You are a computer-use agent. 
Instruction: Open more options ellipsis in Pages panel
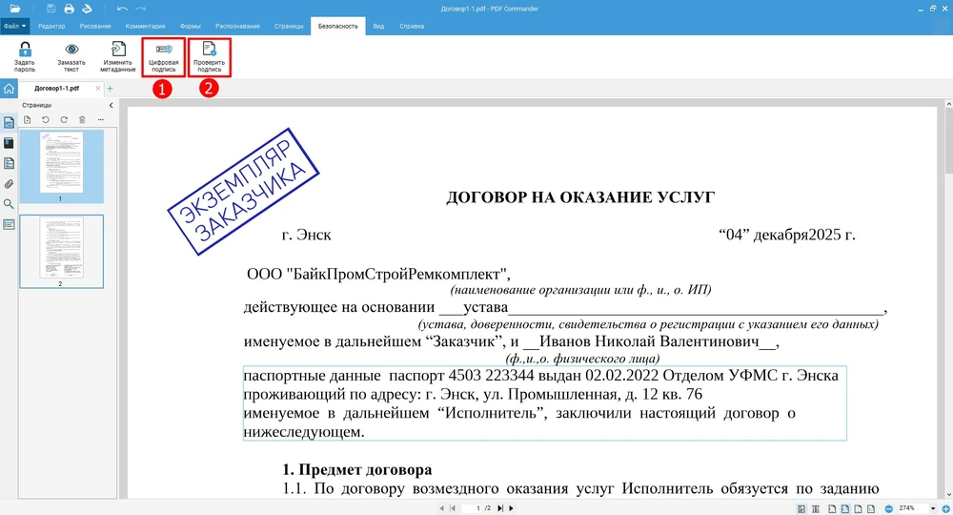pos(100,119)
